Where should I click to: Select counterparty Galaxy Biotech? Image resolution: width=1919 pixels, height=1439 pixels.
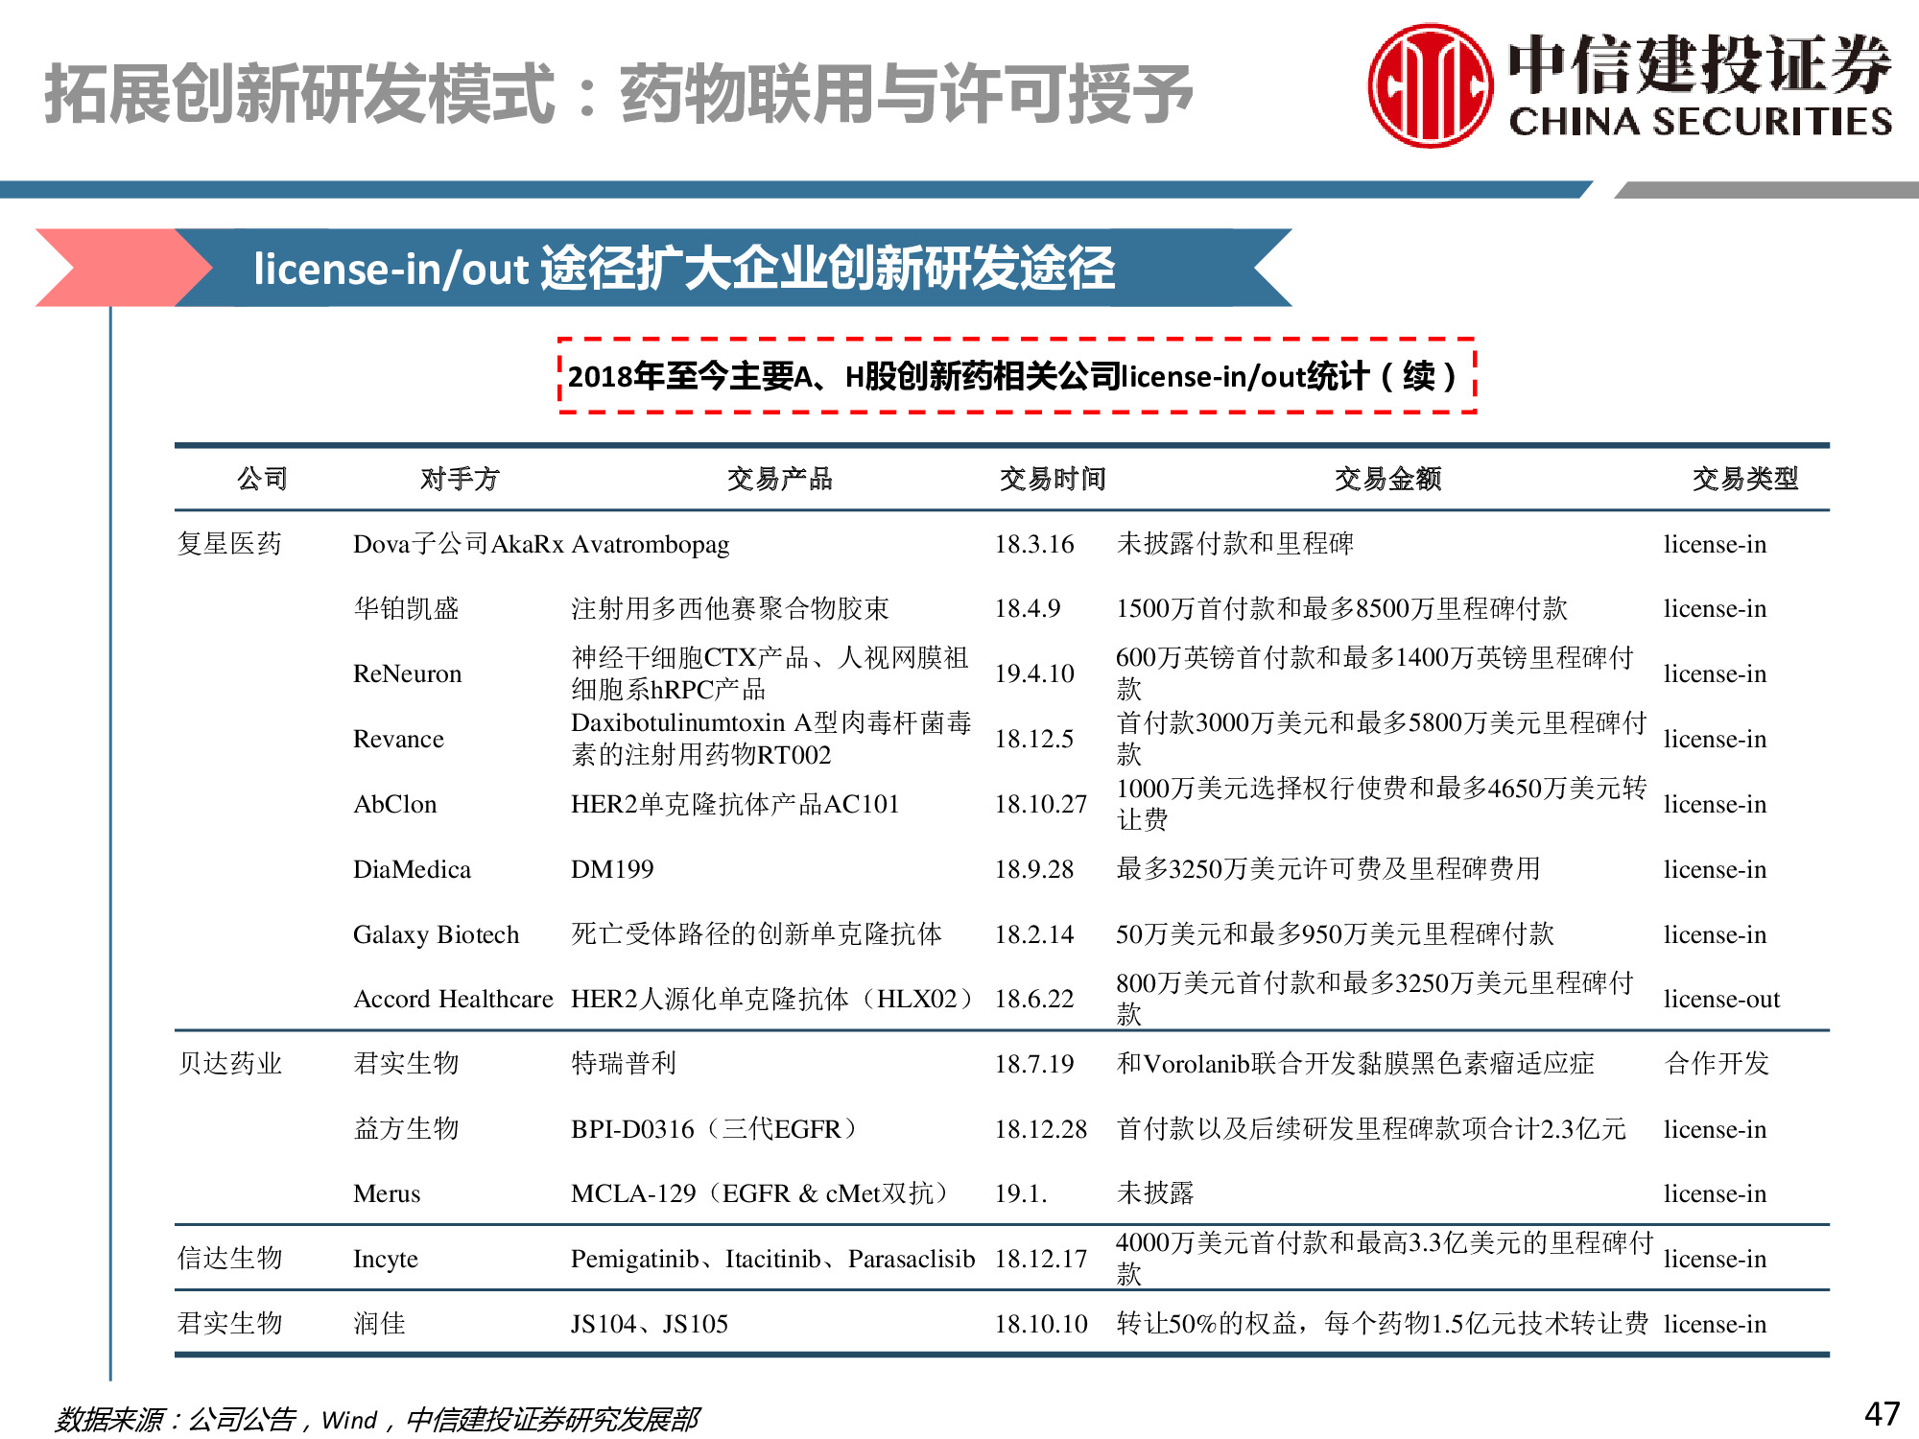tap(436, 934)
